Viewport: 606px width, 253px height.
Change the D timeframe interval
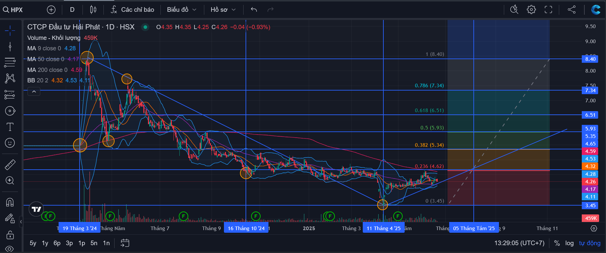tap(72, 10)
